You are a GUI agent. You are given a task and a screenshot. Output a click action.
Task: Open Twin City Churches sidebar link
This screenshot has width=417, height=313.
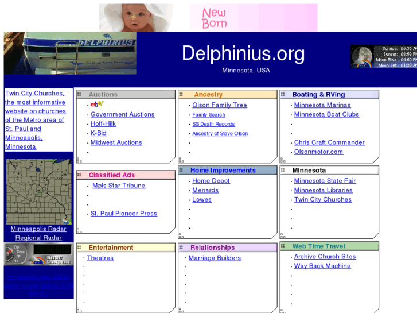click(35, 120)
